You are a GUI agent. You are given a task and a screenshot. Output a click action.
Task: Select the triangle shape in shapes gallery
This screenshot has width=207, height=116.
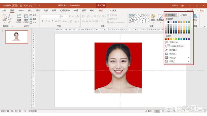point(133,18)
